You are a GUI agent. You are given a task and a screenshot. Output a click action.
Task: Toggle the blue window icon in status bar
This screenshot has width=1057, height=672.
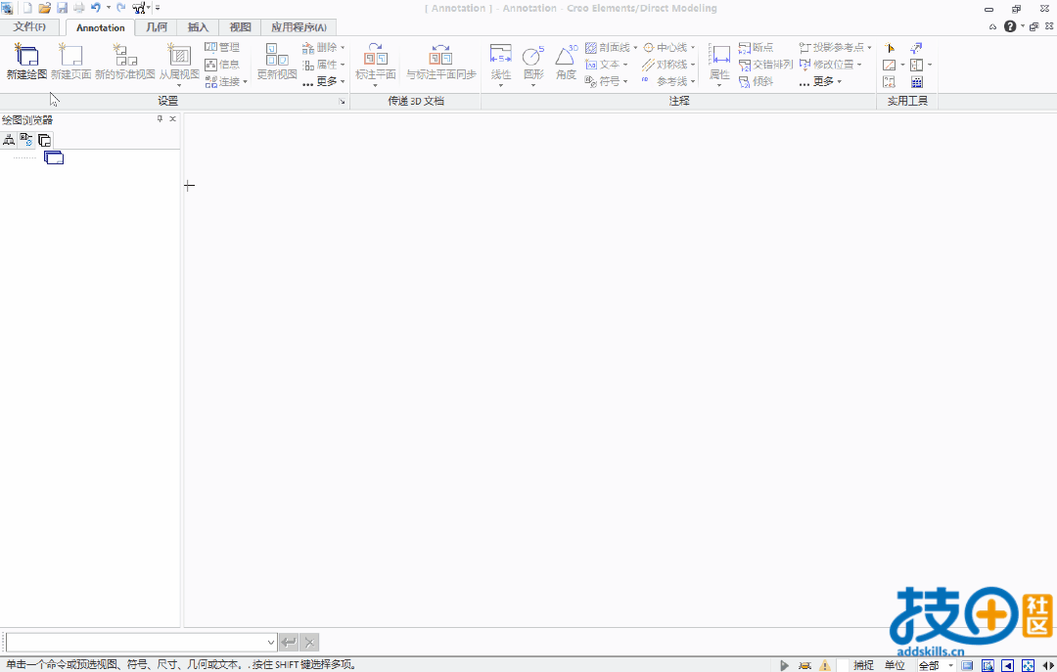[967, 665]
